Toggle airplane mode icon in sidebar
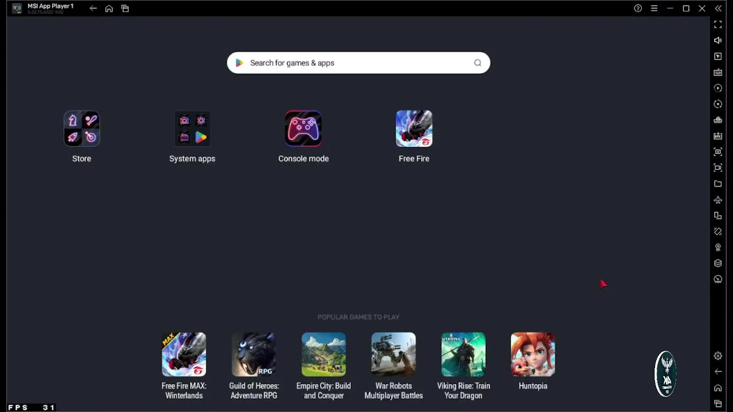This screenshot has height=412, width=733. pyautogui.click(x=718, y=200)
